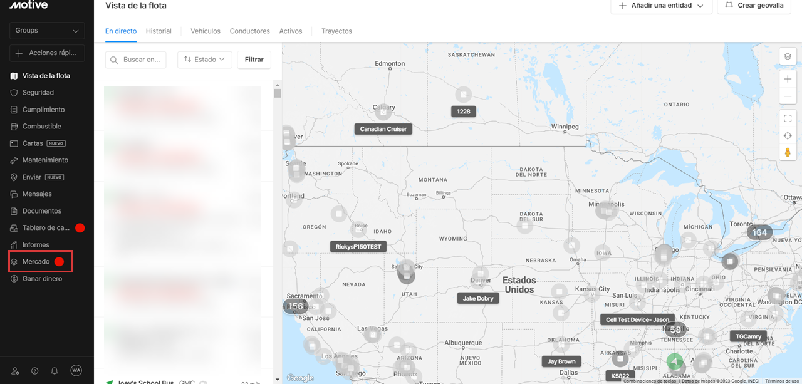Click the green vehicle arrow marker near Alabama

[675, 361]
